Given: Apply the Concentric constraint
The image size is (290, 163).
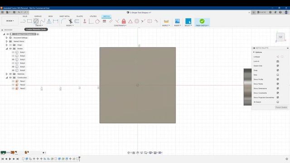Looking at the screenshot, I should tap(137, 21).
